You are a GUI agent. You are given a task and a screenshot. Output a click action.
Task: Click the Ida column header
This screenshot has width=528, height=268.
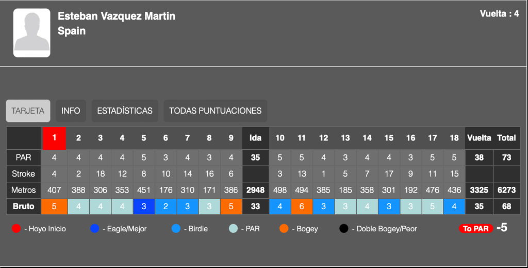click(255, 138)
